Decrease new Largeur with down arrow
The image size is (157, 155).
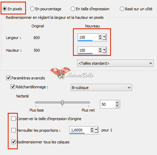tap(100, 38)
